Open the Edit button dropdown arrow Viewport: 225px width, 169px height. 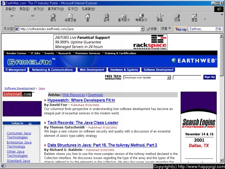(205, 19)
